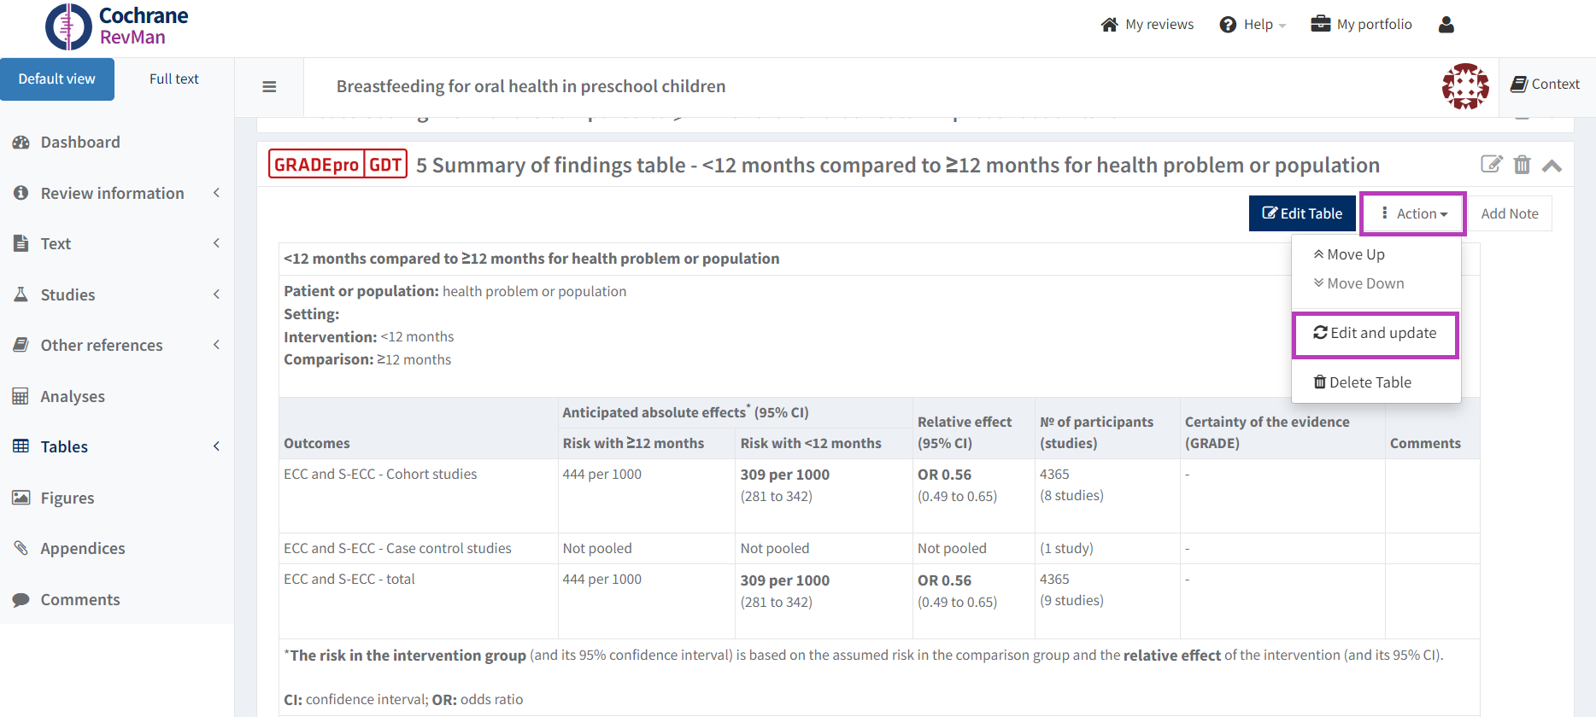Image resolution: width=1596 pixels, height=717 pixels.
Task: Select Edit and update menu option
Action: pos(1375,333)
